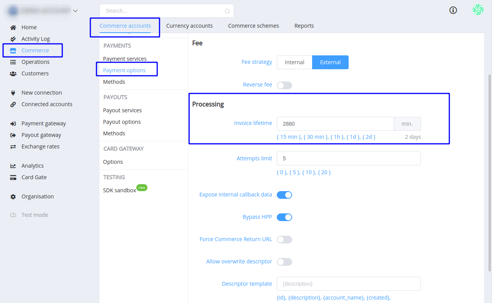Focus the Descriptor template input
The height and width of the screenshot is (303, 492).
(349, 284)
